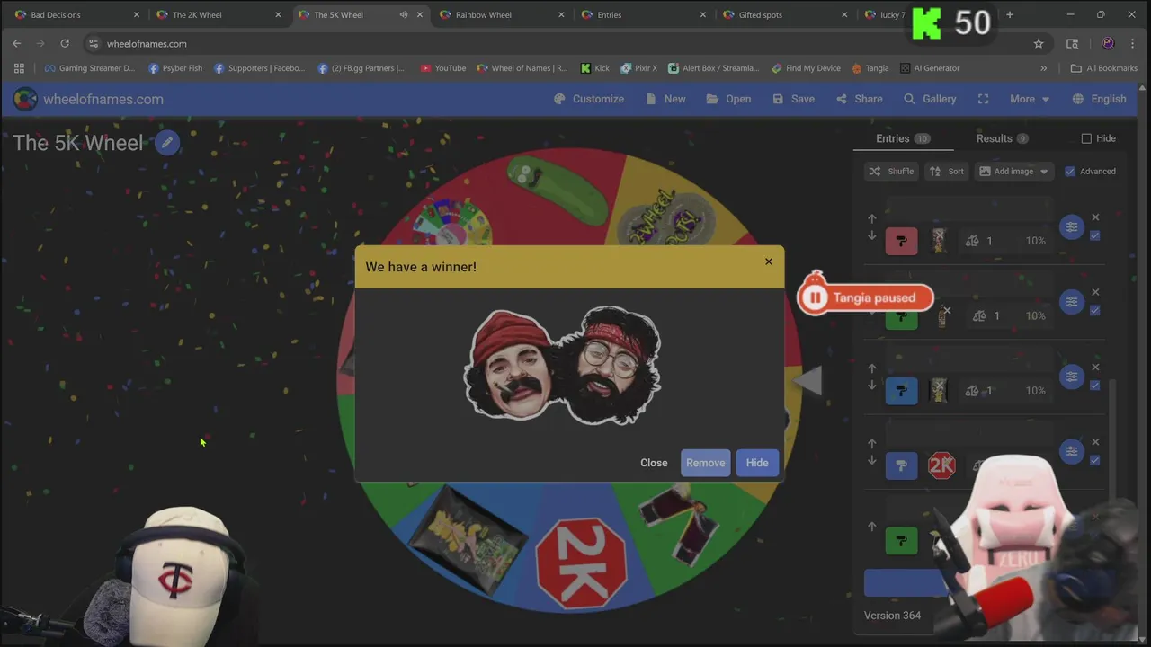The height and width of the screenshot is (647, 1151).
Task: Move the red entry down
Action: coord(871,236)
